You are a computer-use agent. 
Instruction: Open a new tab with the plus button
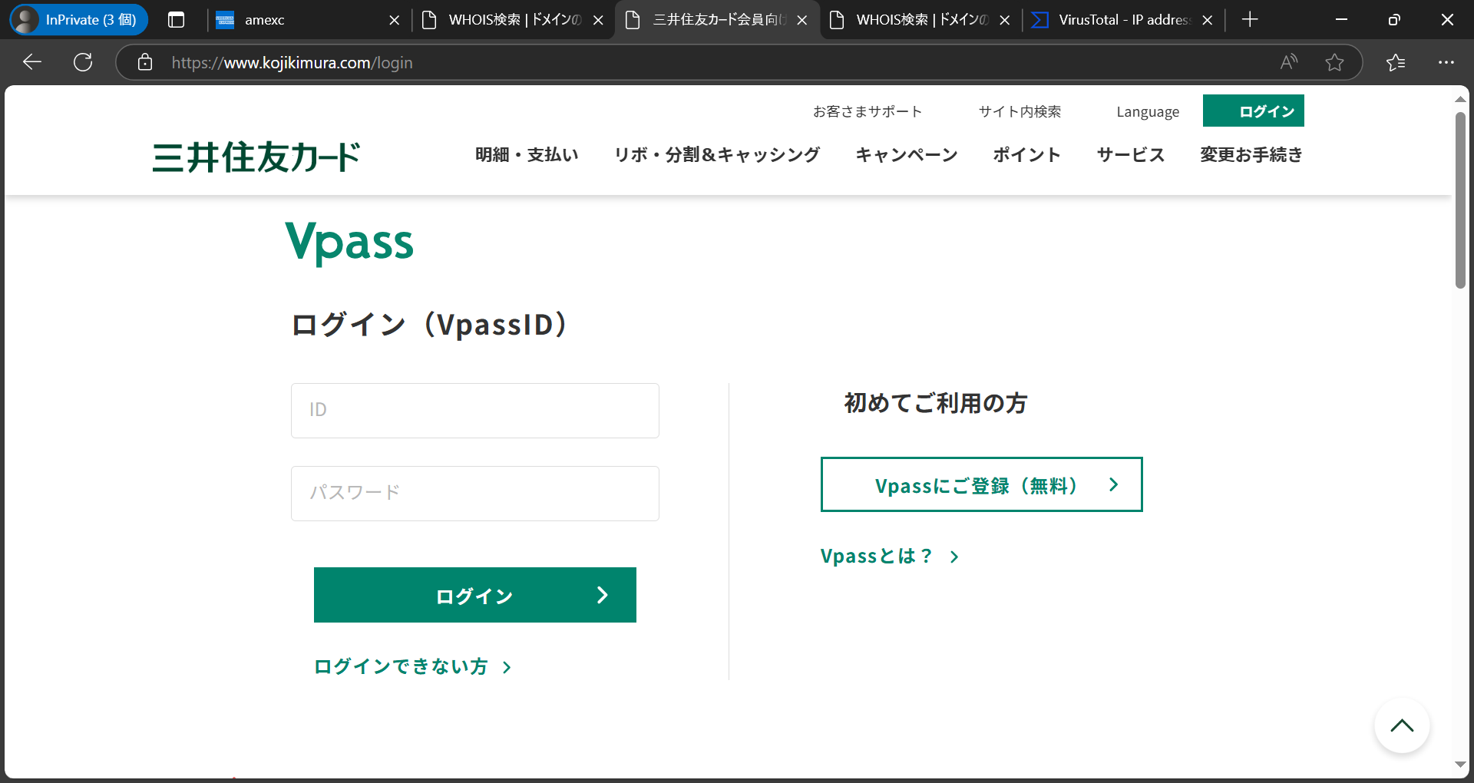[x=1250, y=20]
